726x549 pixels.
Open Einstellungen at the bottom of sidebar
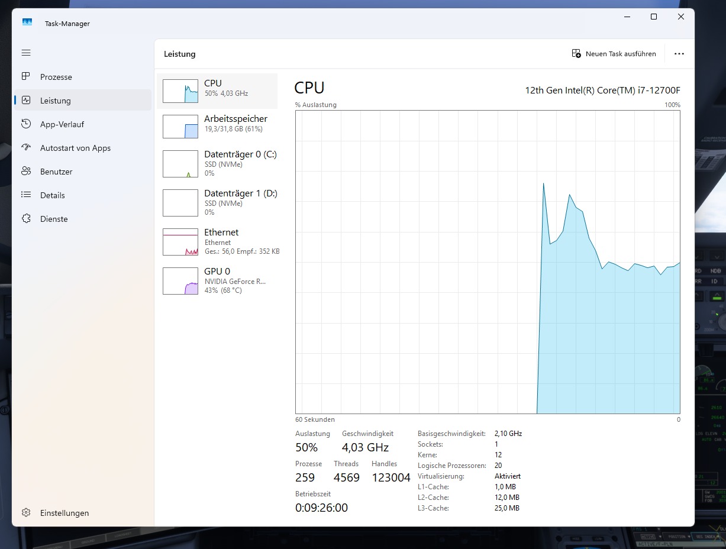coord(83,513)
